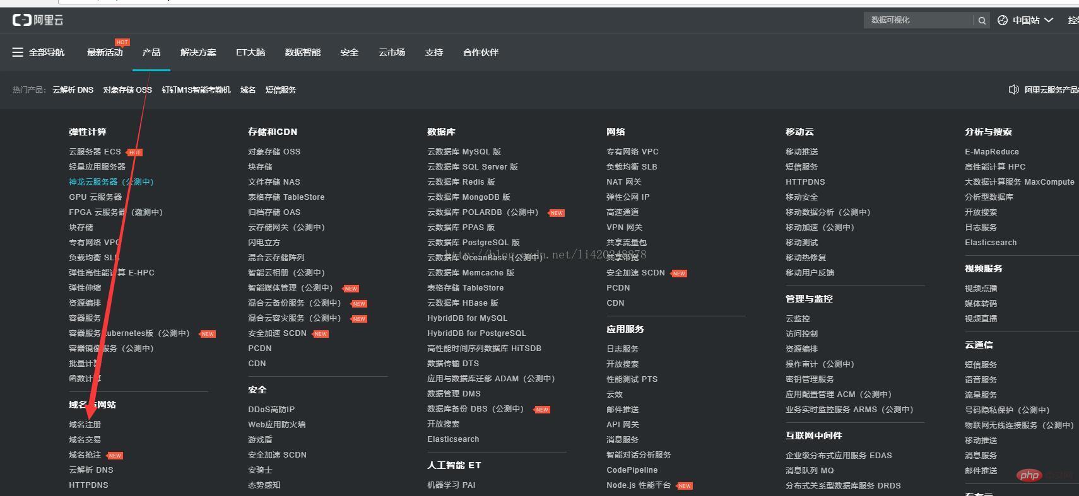The height and width of the screenshot is (496, 1079).
Task: Open 云数据库 Redis 版
Action: [x=461, y=182]
